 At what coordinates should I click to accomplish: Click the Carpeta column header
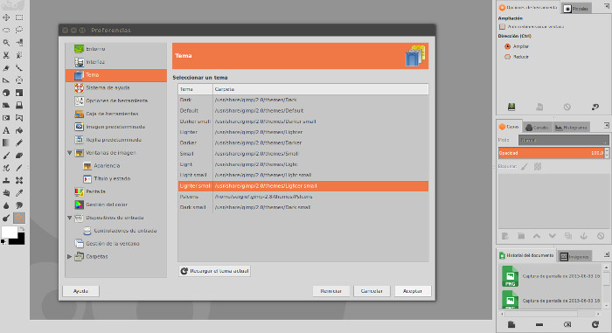[321, 89]
